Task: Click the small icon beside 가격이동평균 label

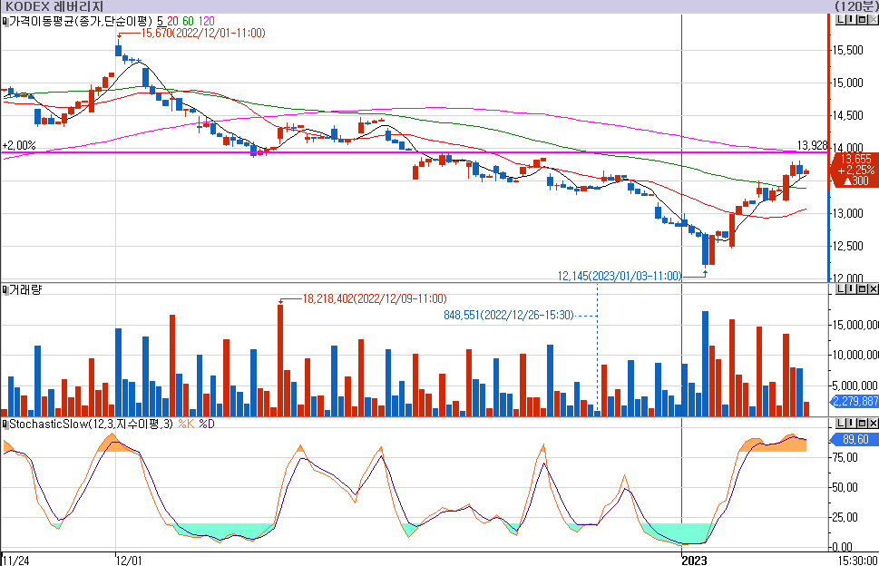Action: coord(5,21)
